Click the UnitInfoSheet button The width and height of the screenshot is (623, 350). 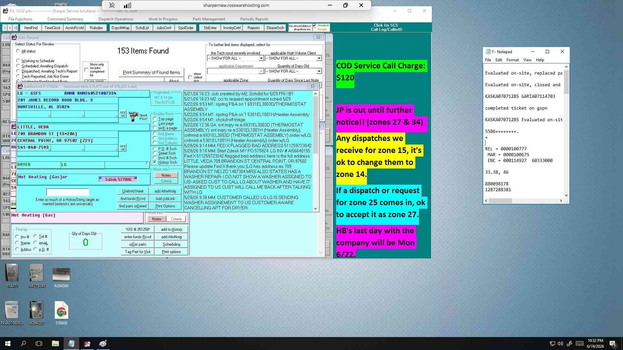[133, 191]
